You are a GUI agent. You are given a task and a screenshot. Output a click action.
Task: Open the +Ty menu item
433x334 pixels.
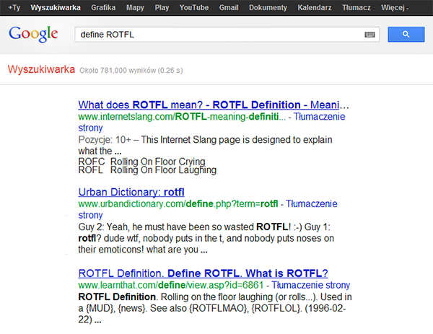point(14,7)
